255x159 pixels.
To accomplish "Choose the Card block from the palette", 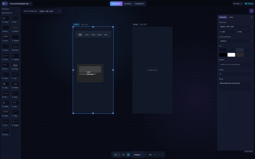I will (x=6, y=38).
